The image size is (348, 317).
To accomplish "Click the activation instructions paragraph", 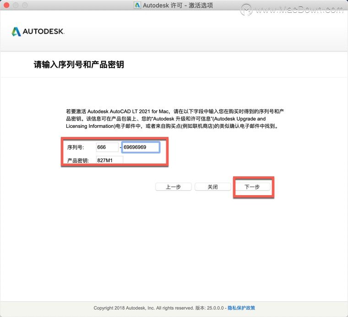I will click(175, 119).
